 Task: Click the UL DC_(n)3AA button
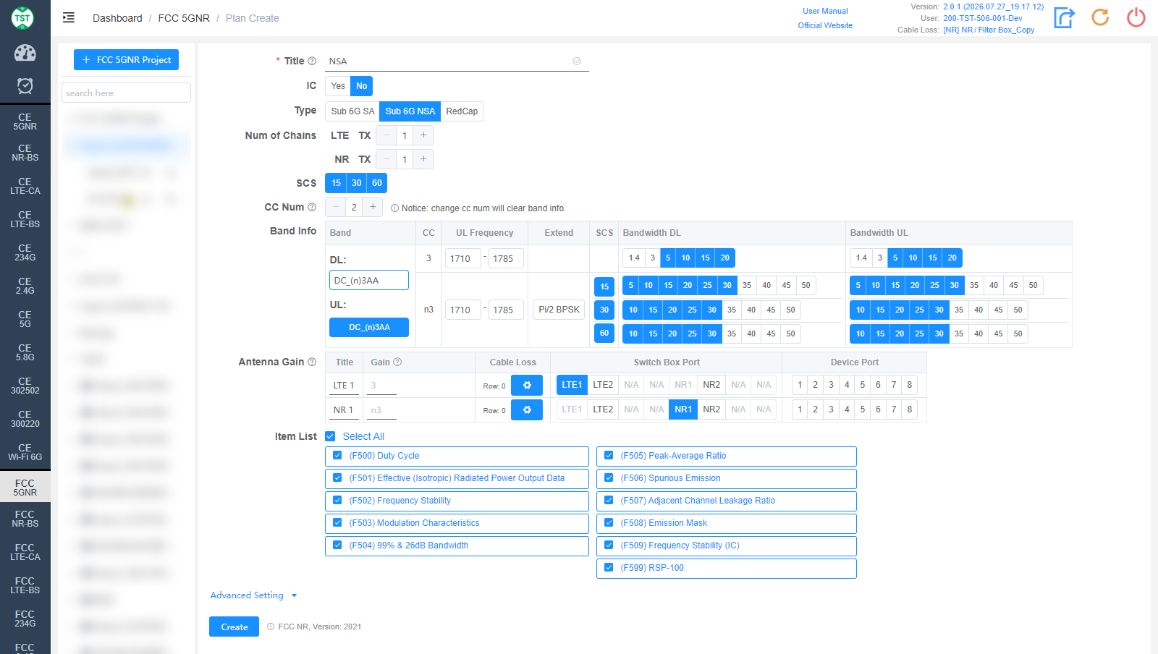pos(369,327)
